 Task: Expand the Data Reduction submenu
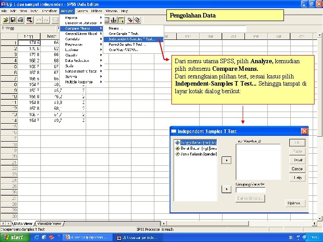point(82,60)
